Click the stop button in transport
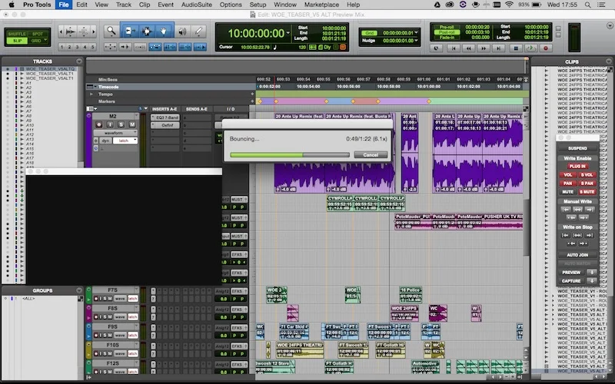Viewport: 615px width, 384px height. [516, 48]
